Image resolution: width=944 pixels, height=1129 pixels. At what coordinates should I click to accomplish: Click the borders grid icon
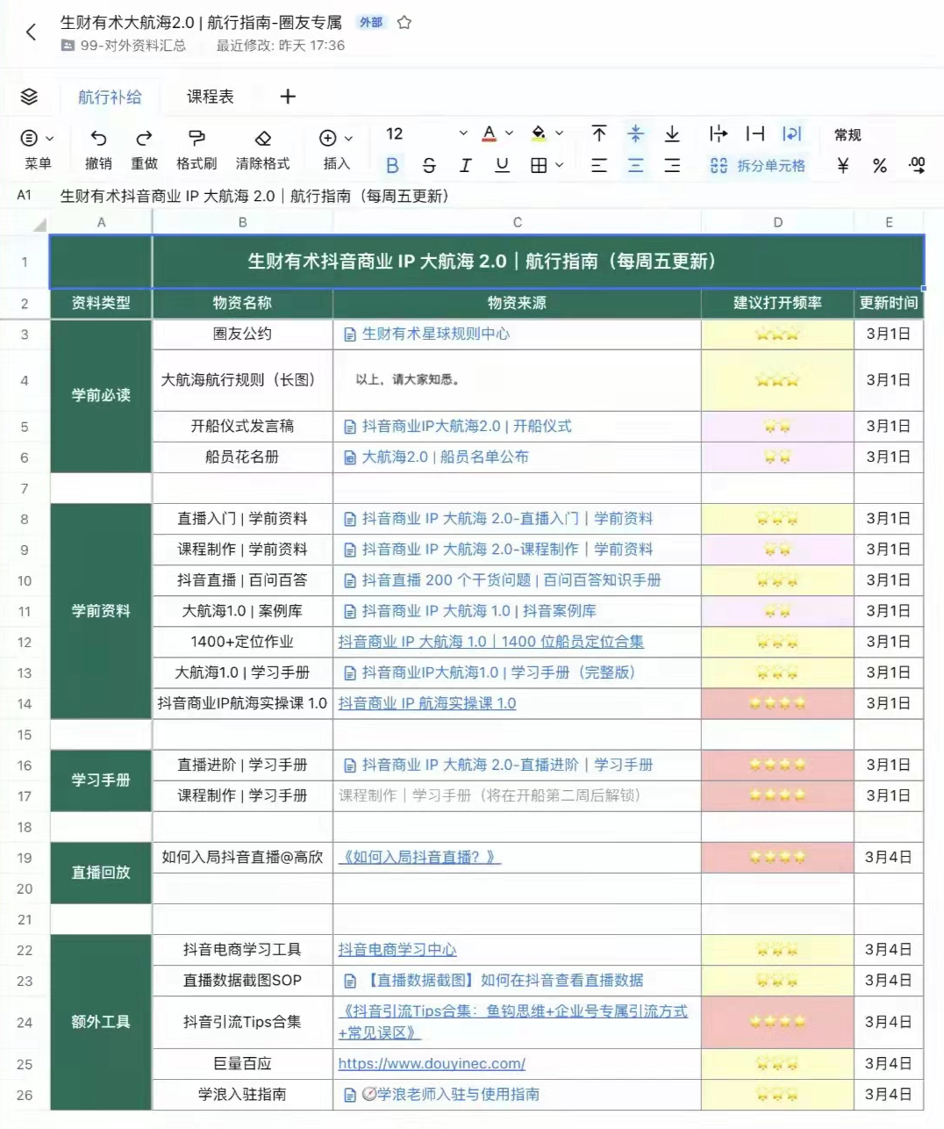coord(539,165)
